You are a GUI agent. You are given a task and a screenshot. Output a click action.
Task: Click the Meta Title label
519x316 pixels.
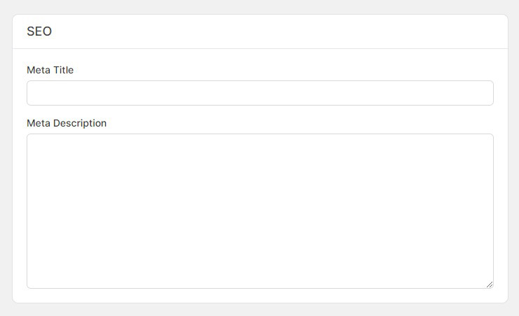(50, 70)
